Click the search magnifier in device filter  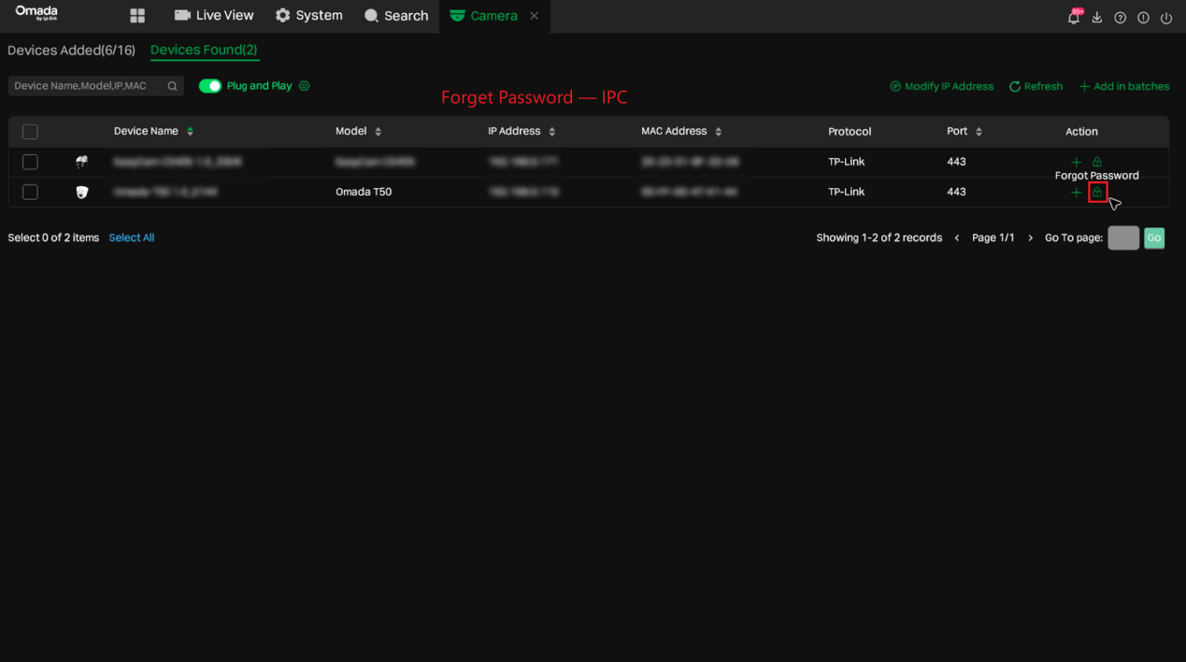tap(172, 86)
